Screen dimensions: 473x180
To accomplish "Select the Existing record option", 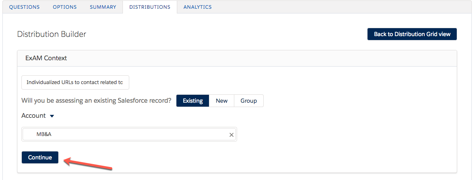I will (193, 101).
